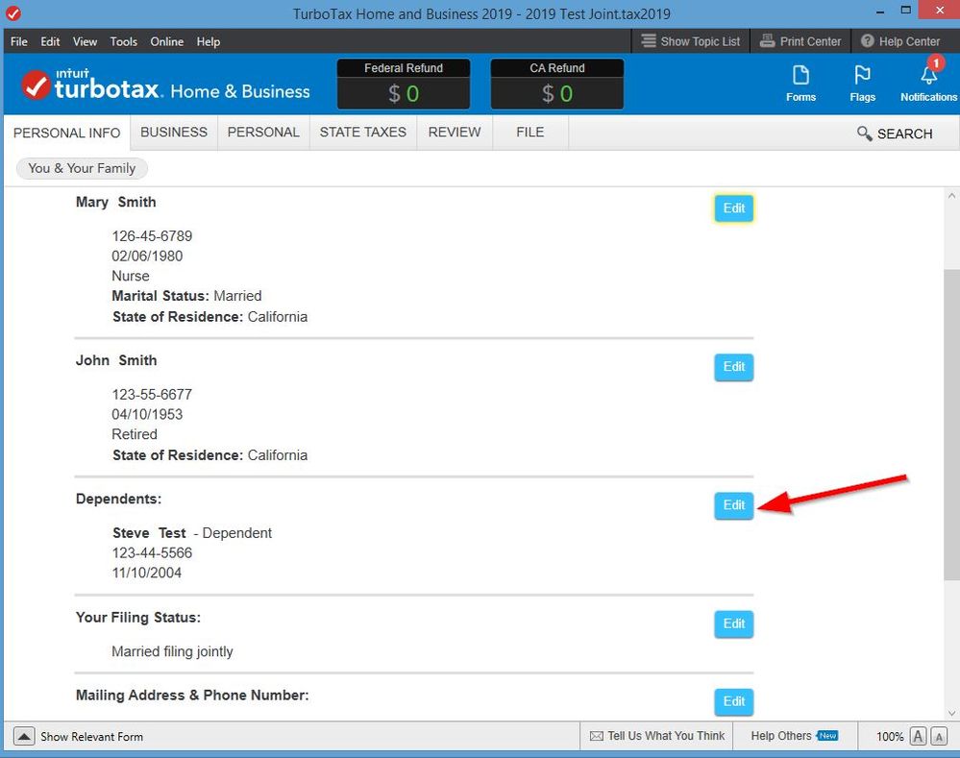This screenshot has height=758, width=960.
Task: Open the Forms icon in header
Action: point(800,84)
